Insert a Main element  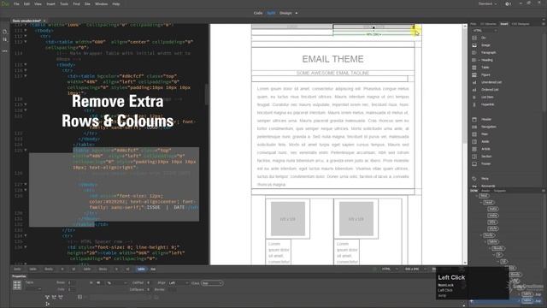click(x=485, y=133)
